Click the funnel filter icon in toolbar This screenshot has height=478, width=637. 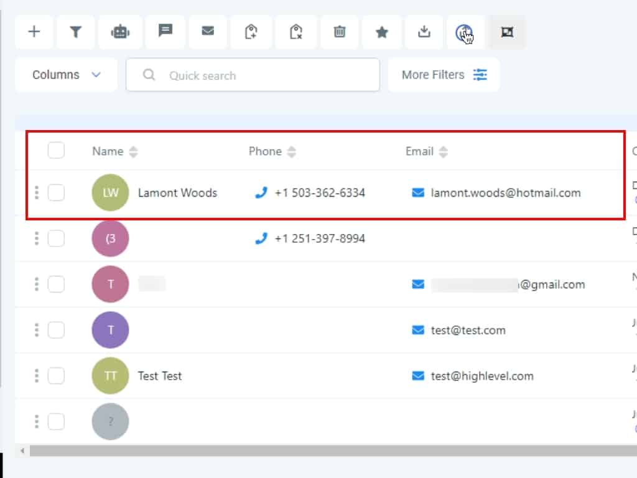tap(76, 32)
